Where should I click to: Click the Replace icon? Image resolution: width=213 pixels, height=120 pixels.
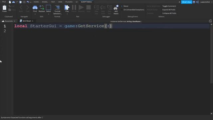coord(42,7)
